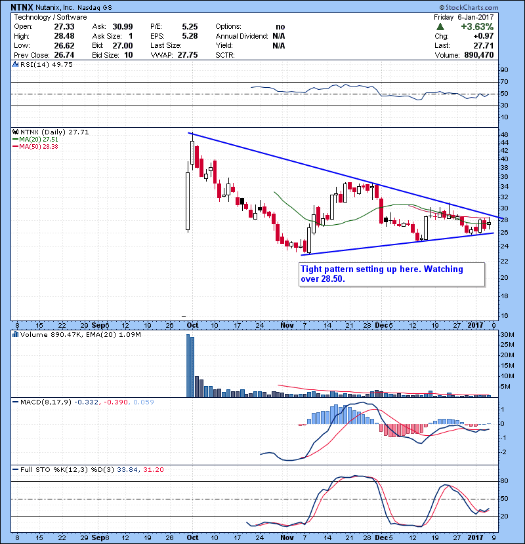Screen dimensions: 525x544
Task: Click the MACD(8,17,9) indicator label
Action: pos(46,402)
